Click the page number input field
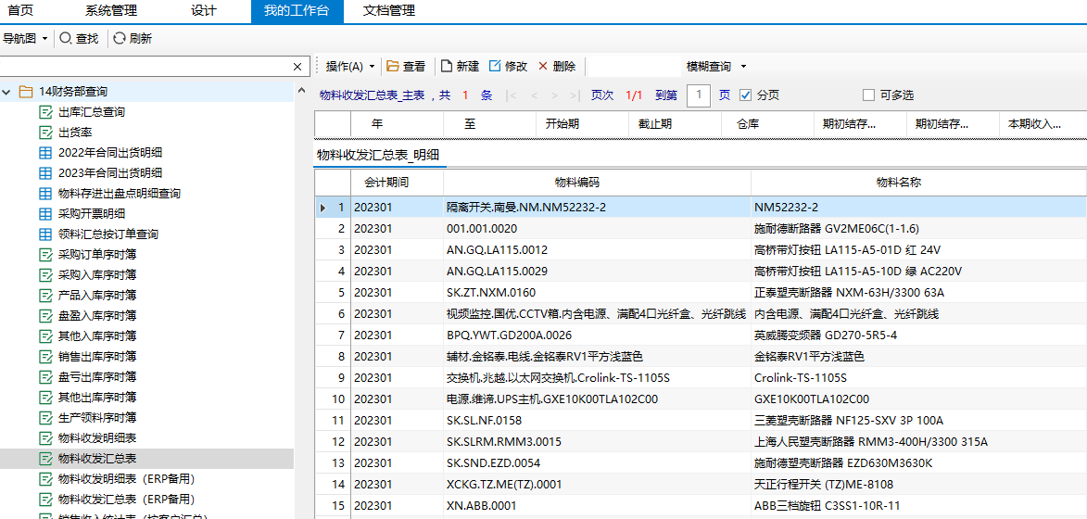The width and height of the screenshot is (1087, 519). [699, 95]
